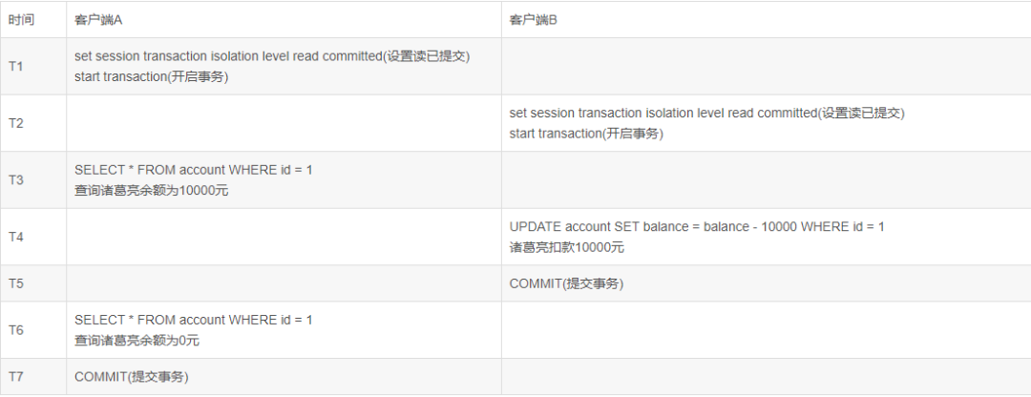Image resolution: width=1031 pixels, height=397 pixels.
Task: Click the SELECT statement in row T3
Action: [193, 170]
